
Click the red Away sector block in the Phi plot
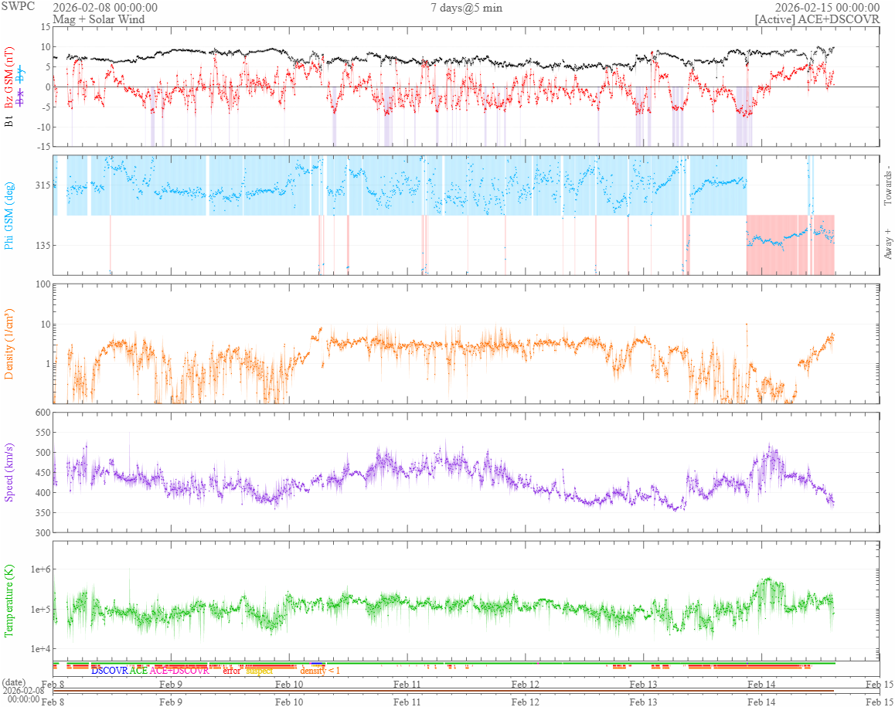click(791, 245)
